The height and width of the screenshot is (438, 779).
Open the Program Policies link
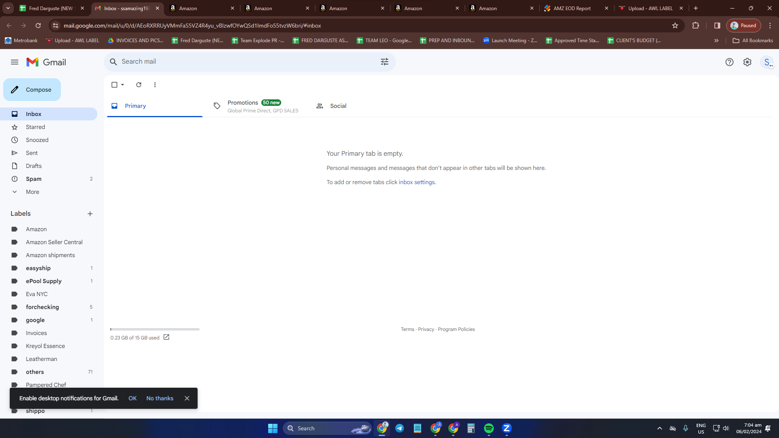[456, 329]
